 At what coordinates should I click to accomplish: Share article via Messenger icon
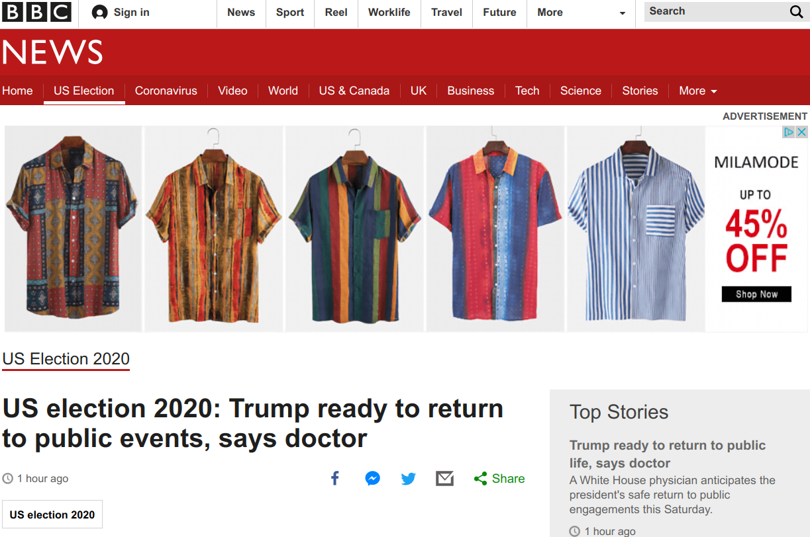372,478
